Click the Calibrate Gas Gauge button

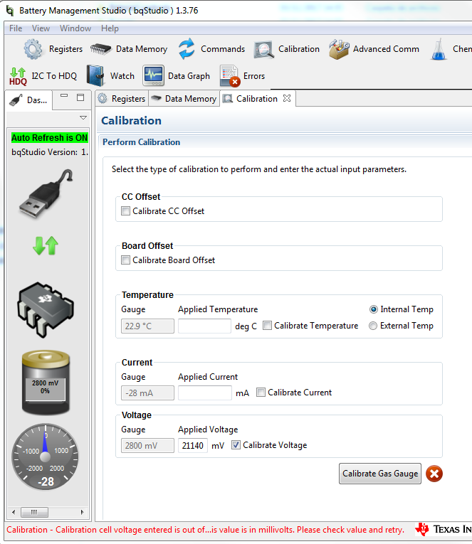pyautogui.click(x=380, y=474)
